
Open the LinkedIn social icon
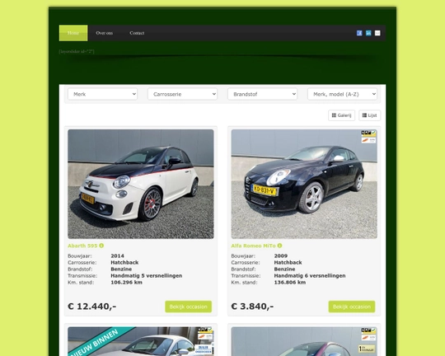tap(368, 33)
